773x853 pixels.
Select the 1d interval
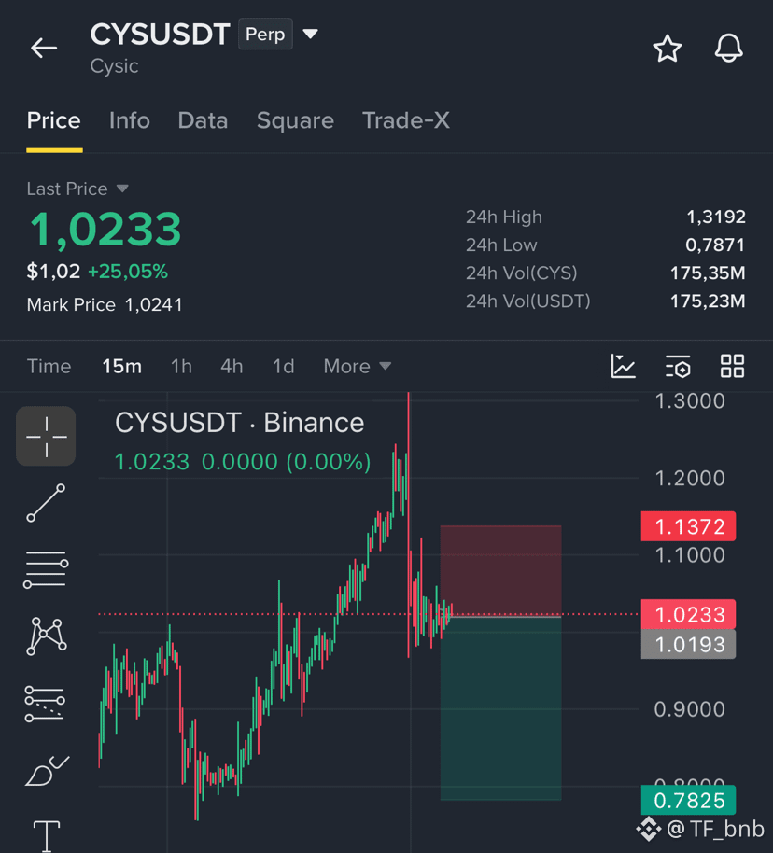(284, 366)
